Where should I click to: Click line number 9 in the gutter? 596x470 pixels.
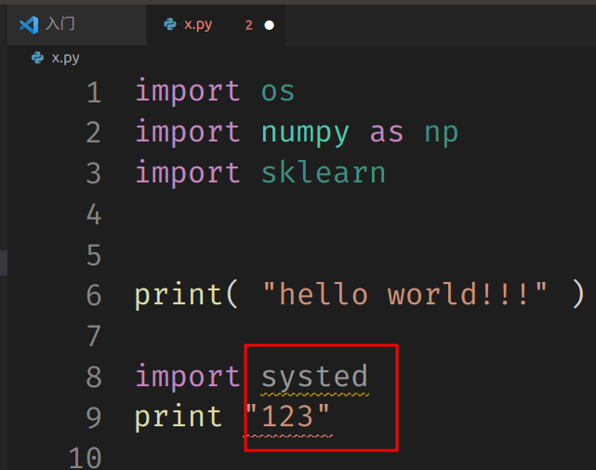[94, 418]
